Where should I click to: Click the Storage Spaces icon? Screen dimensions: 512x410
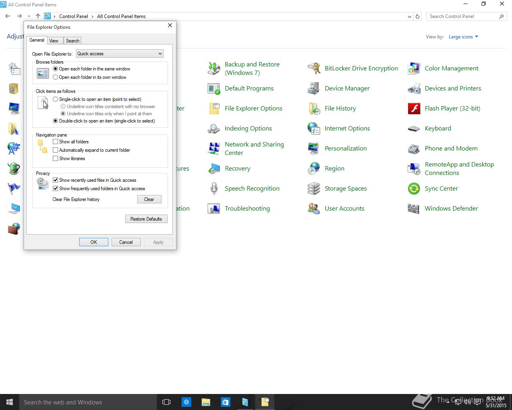(314, 189)
